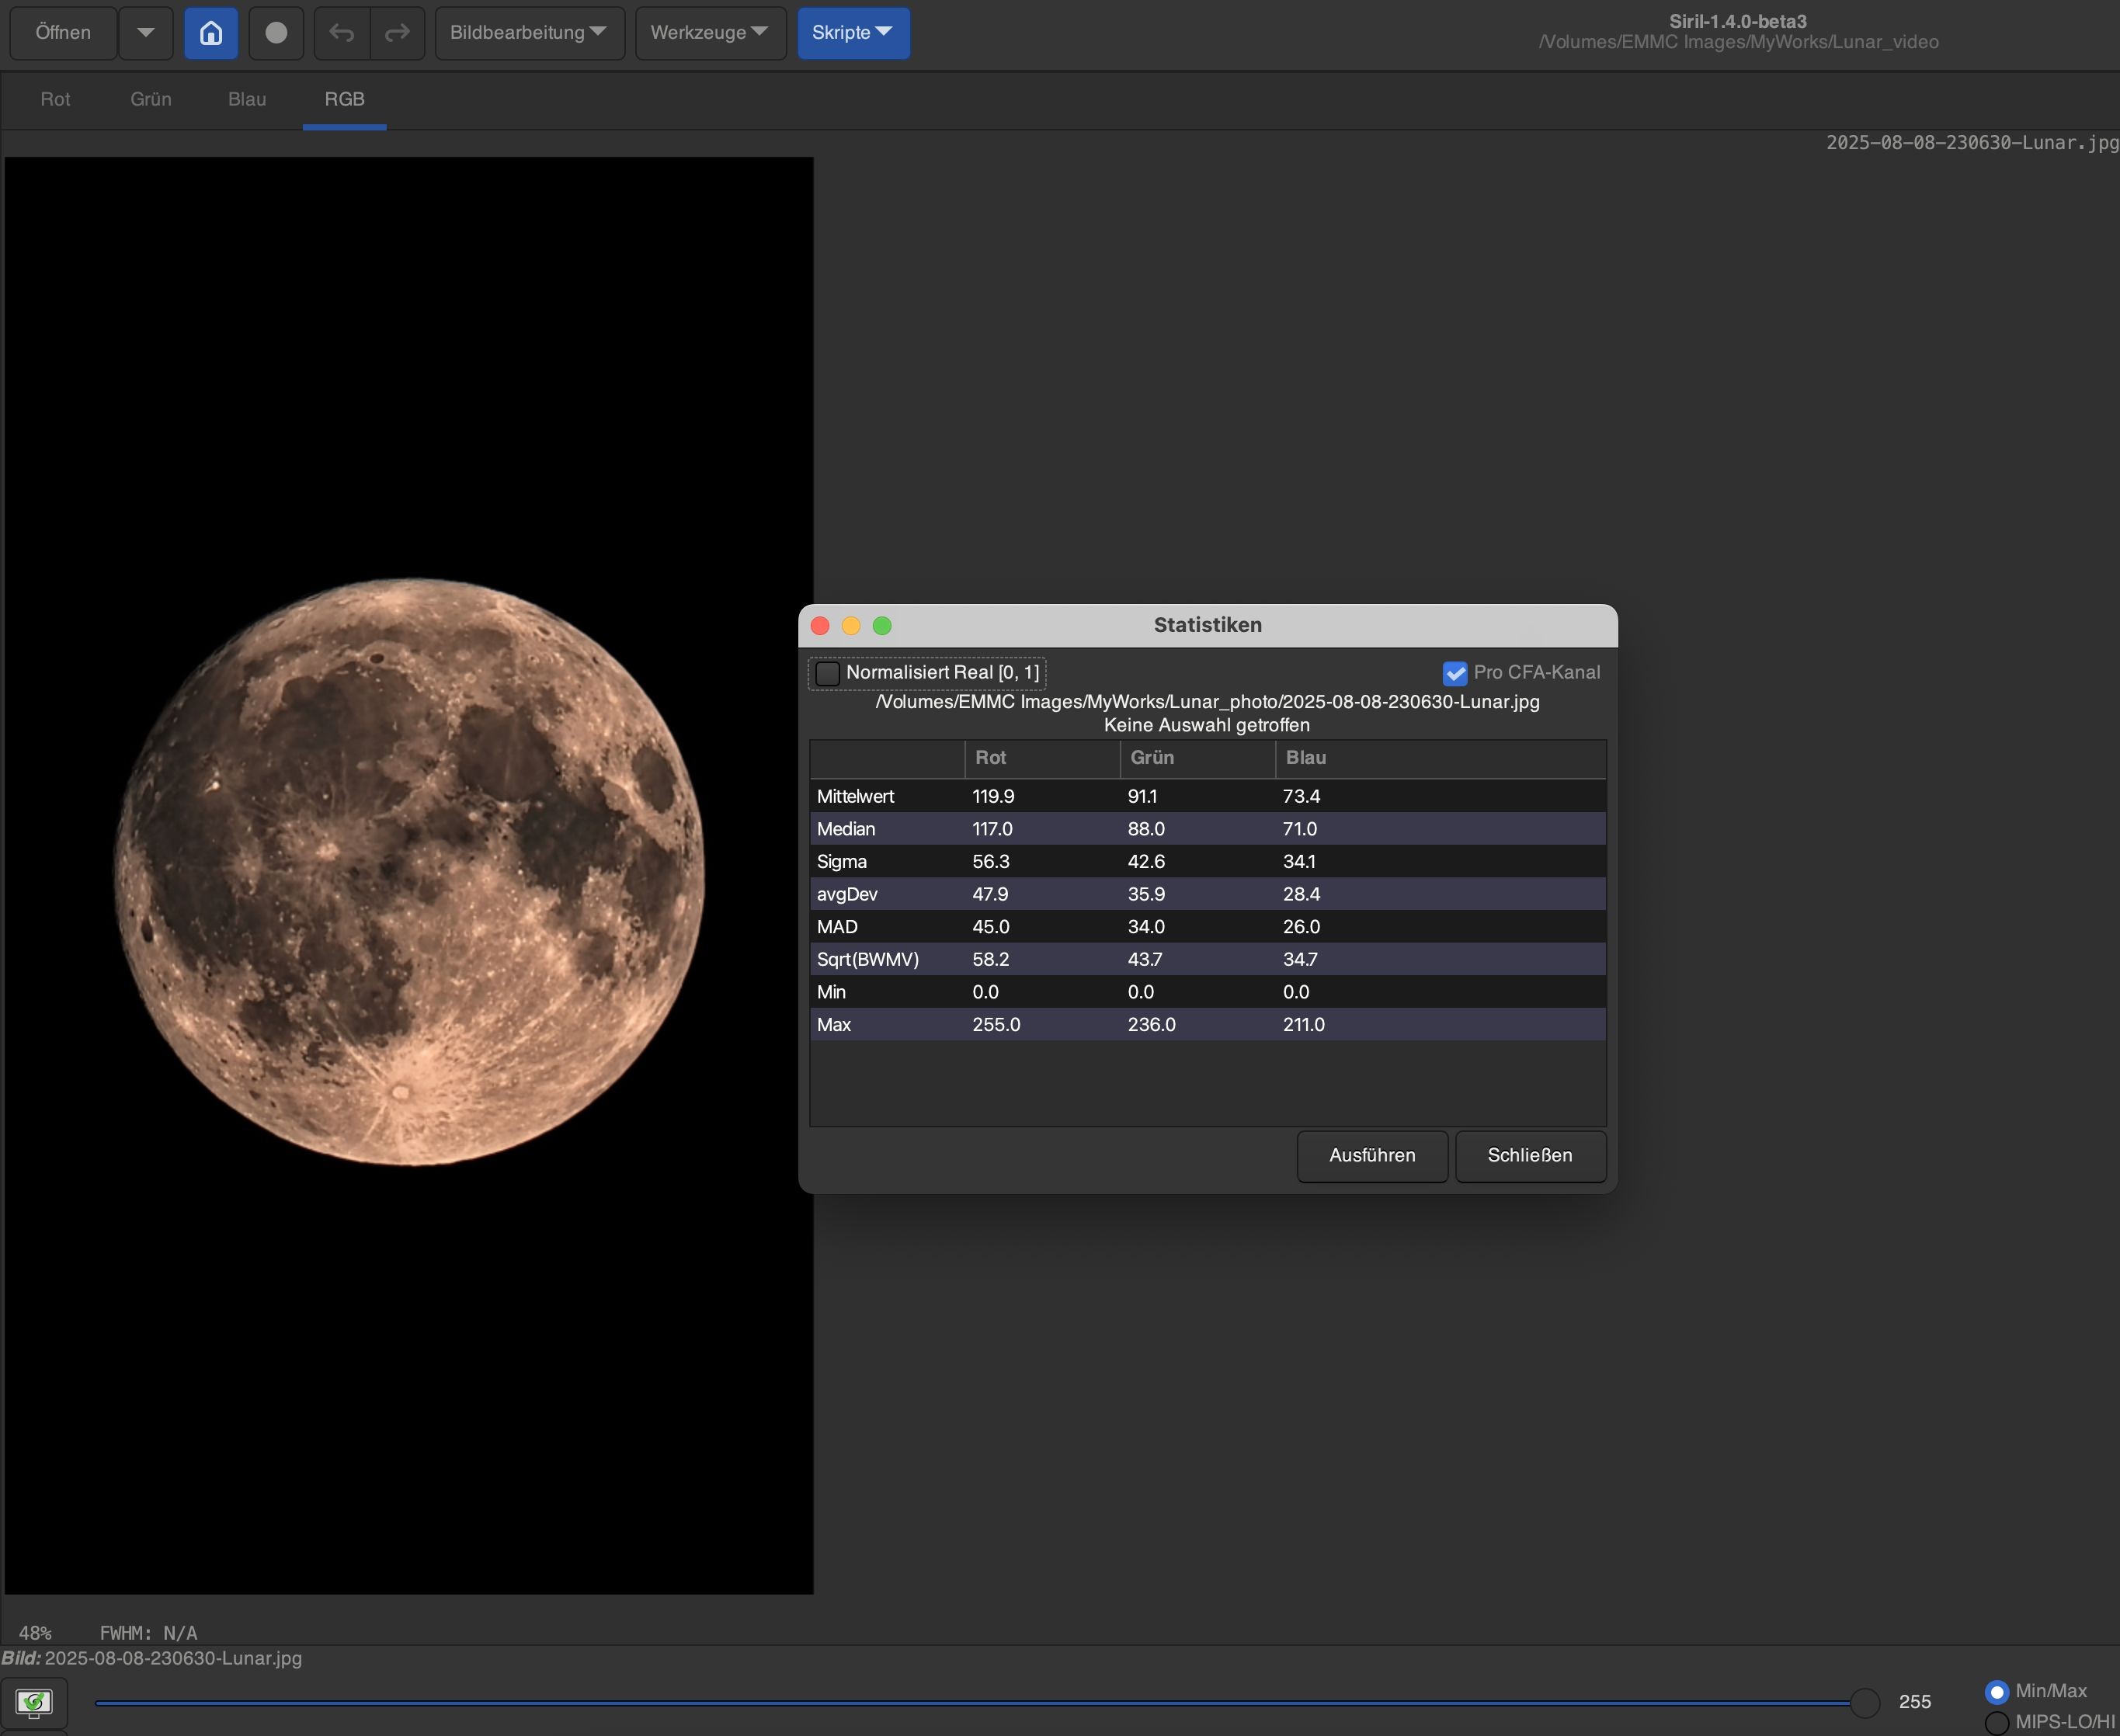This screenshot has width=2120, height=1736.
Task: Minimize the Statistiken dialog with yellow button
Action: coord(851,626)
